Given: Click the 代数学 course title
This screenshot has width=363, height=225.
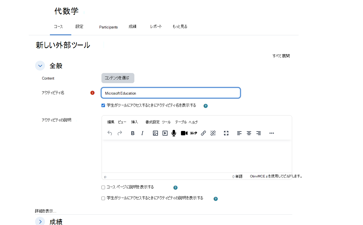Looking at the screenshot, I should coord(66,11).
